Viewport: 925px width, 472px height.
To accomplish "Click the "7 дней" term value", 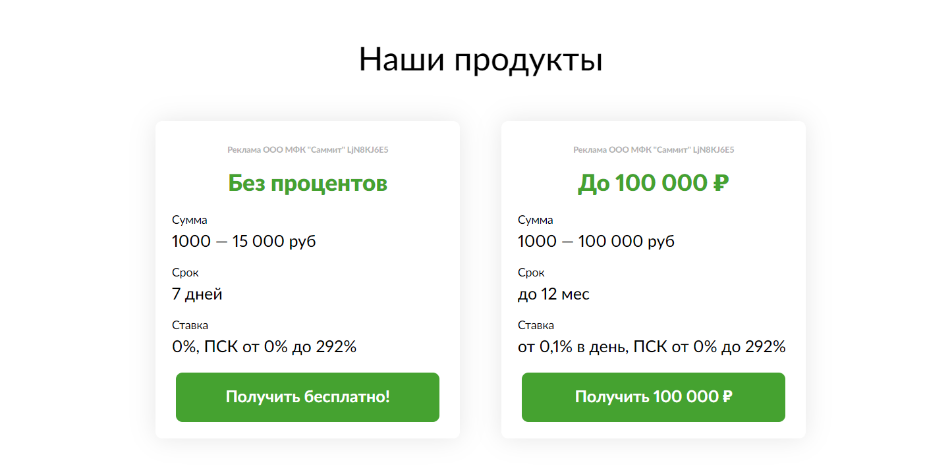I will click(197, 294).
